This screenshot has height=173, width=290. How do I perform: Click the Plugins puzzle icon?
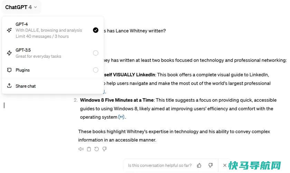[9, 70]
